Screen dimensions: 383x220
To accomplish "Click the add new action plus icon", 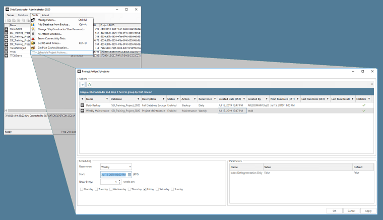I will [x=83, y=85].
